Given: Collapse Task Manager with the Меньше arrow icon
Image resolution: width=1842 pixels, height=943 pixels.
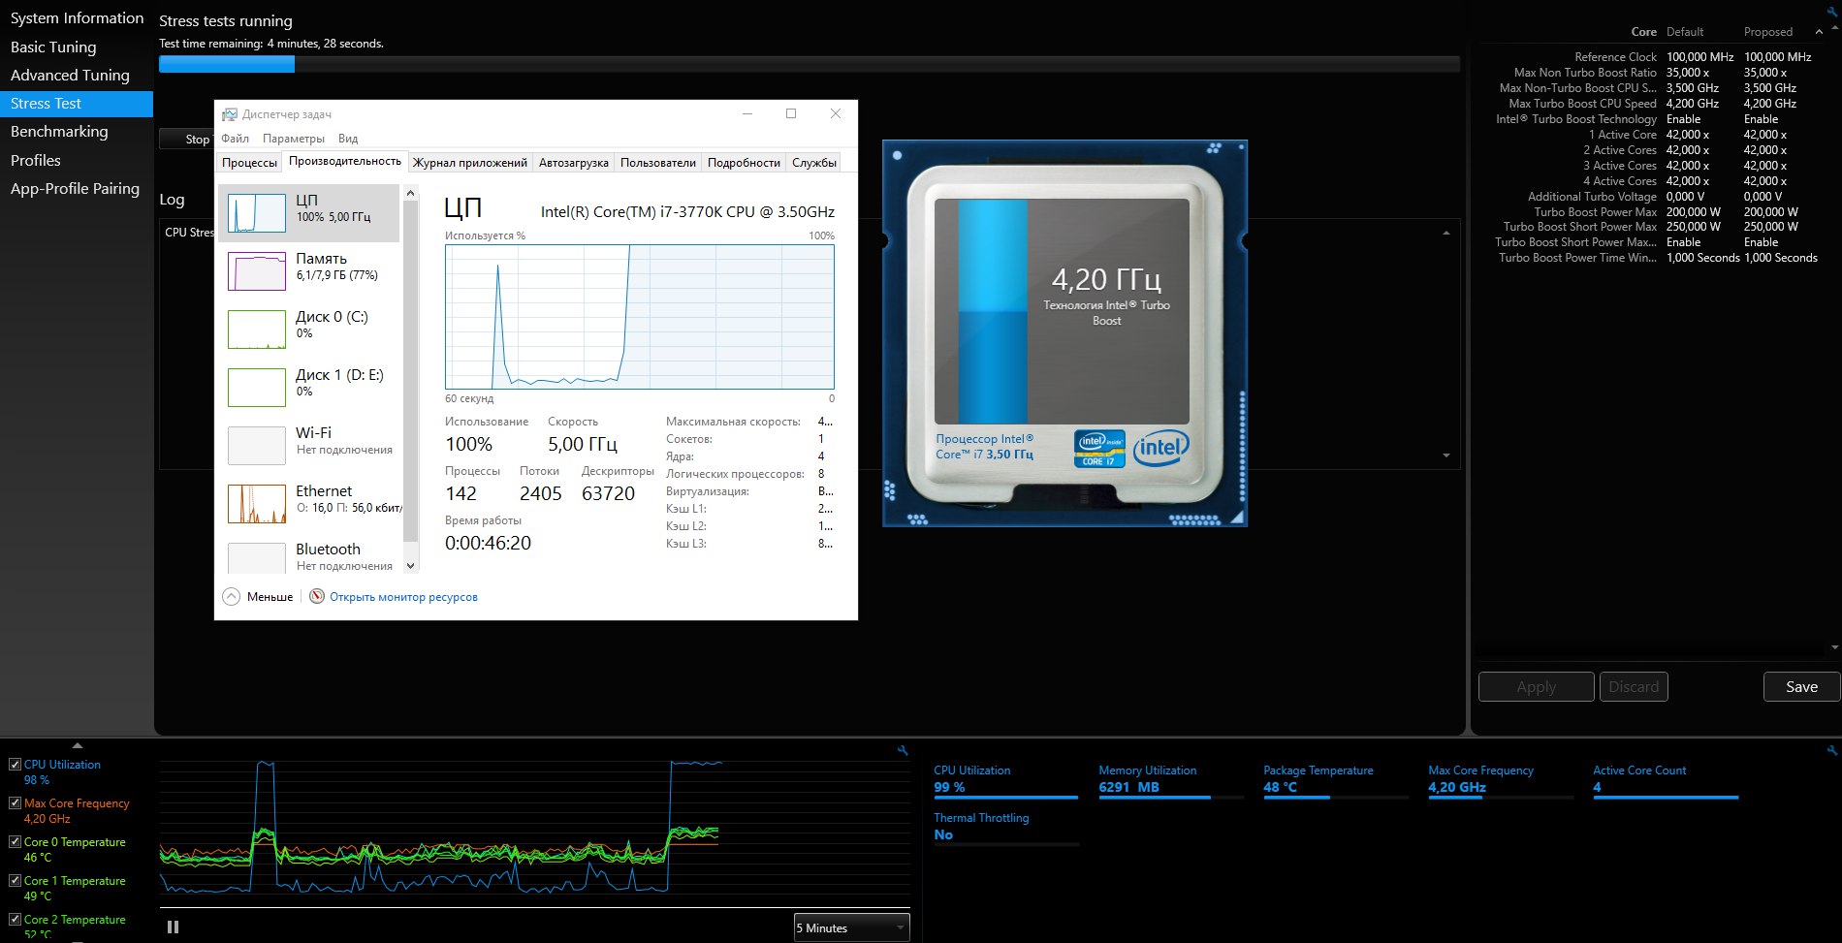Looking at the screenshot, I should coord(231,596).
